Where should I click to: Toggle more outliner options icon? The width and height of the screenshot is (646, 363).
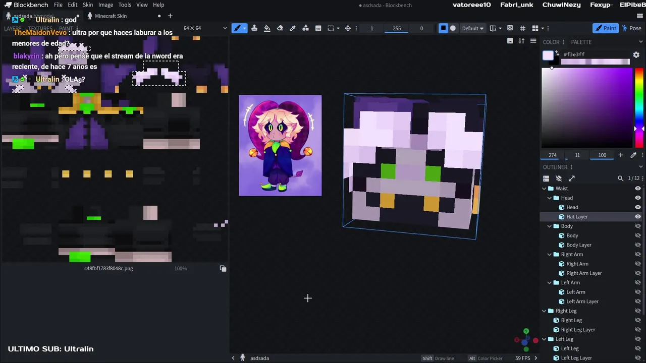[546, 178]
